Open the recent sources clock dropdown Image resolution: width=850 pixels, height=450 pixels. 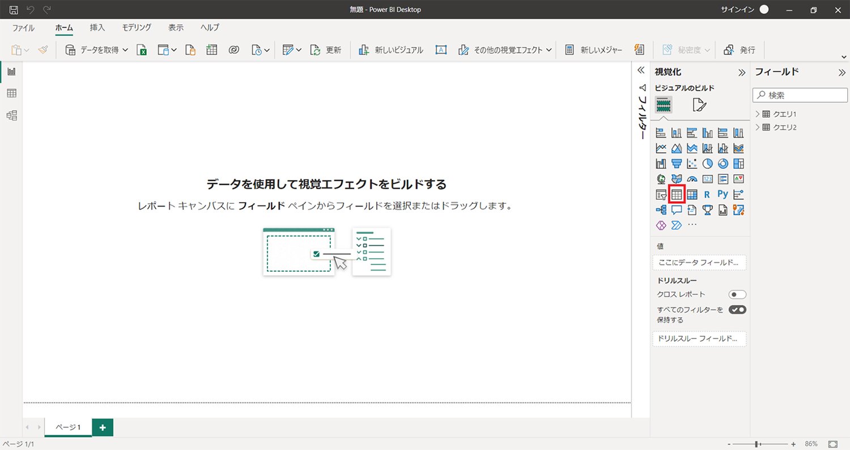click(262, 50)
